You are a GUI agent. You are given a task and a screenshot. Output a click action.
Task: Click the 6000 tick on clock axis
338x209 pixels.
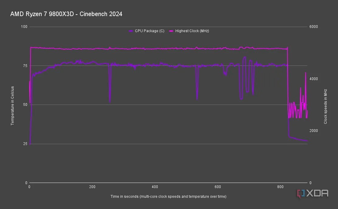(313, 27)
